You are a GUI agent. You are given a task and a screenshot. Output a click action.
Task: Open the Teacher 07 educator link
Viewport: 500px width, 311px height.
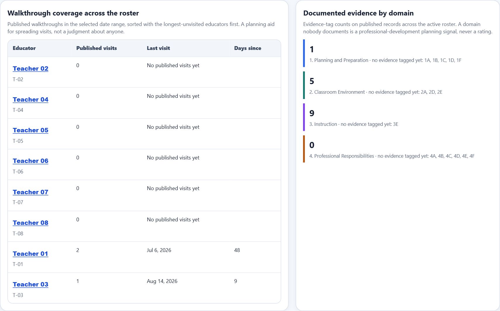pyautogui.click(x=30, y=192)
